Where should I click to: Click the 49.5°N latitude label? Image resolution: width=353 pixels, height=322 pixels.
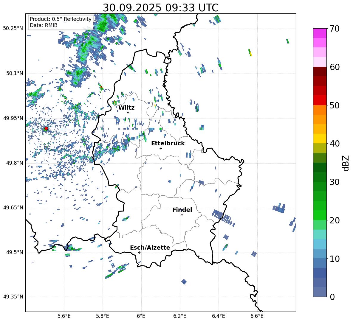[x=15, y=252]
